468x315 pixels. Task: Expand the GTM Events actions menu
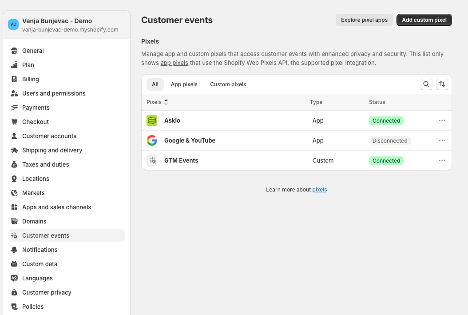(x=442, y=160)
